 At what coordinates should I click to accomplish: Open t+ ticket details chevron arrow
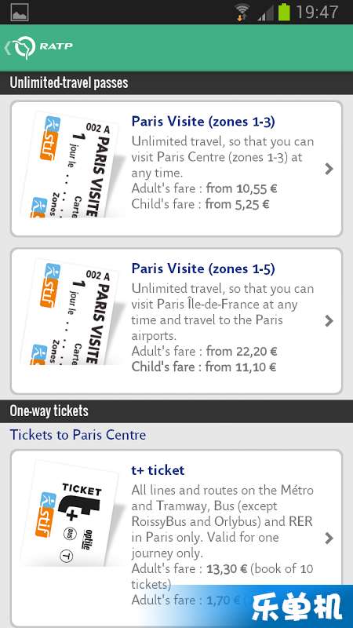click(x=329, y=538)
